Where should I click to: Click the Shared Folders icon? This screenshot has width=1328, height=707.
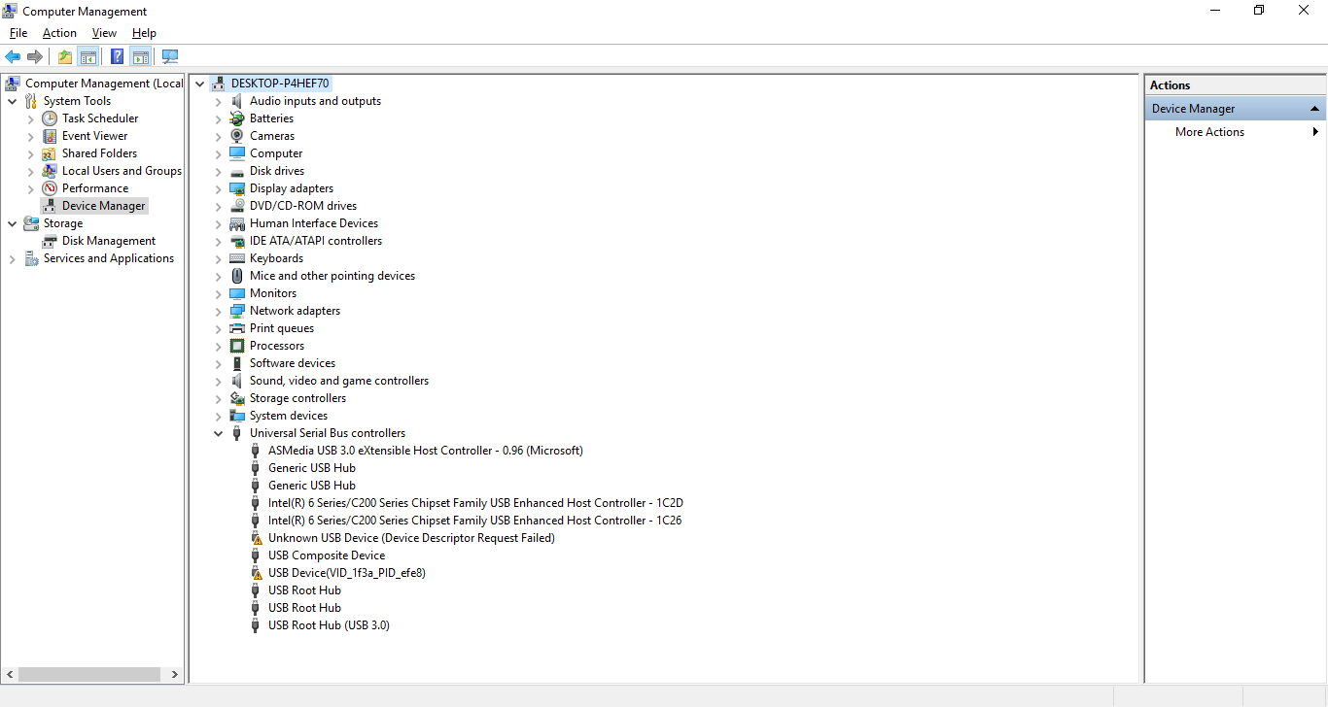click(x=50, y=153)
